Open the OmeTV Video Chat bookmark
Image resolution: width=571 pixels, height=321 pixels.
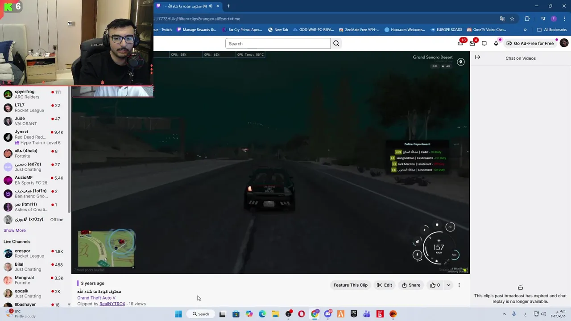pyautogui.click(x=486, y=30)
